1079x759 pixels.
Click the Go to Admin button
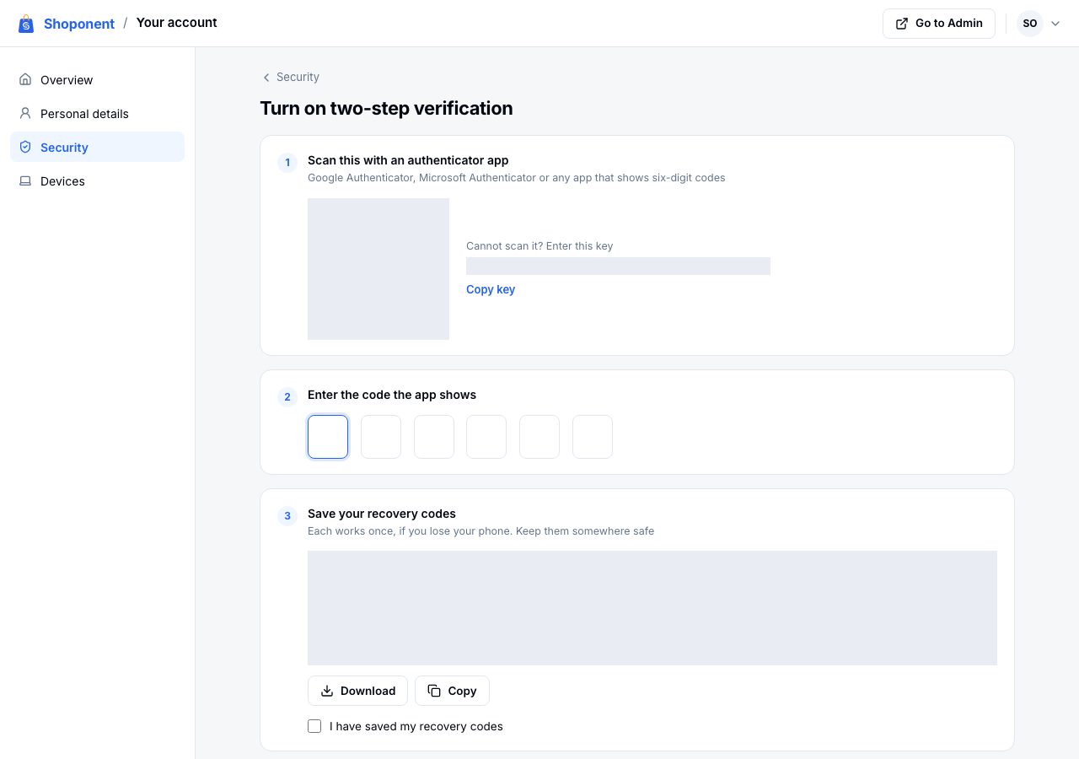[x=939, y=24]
